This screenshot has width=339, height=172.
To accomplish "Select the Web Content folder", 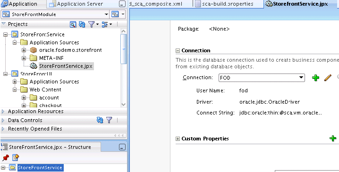I will (45, 90).
